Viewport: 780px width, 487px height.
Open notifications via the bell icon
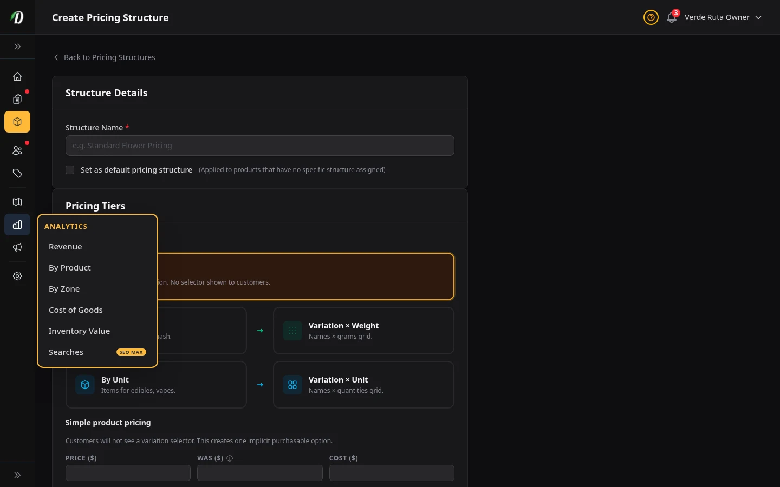671,18
